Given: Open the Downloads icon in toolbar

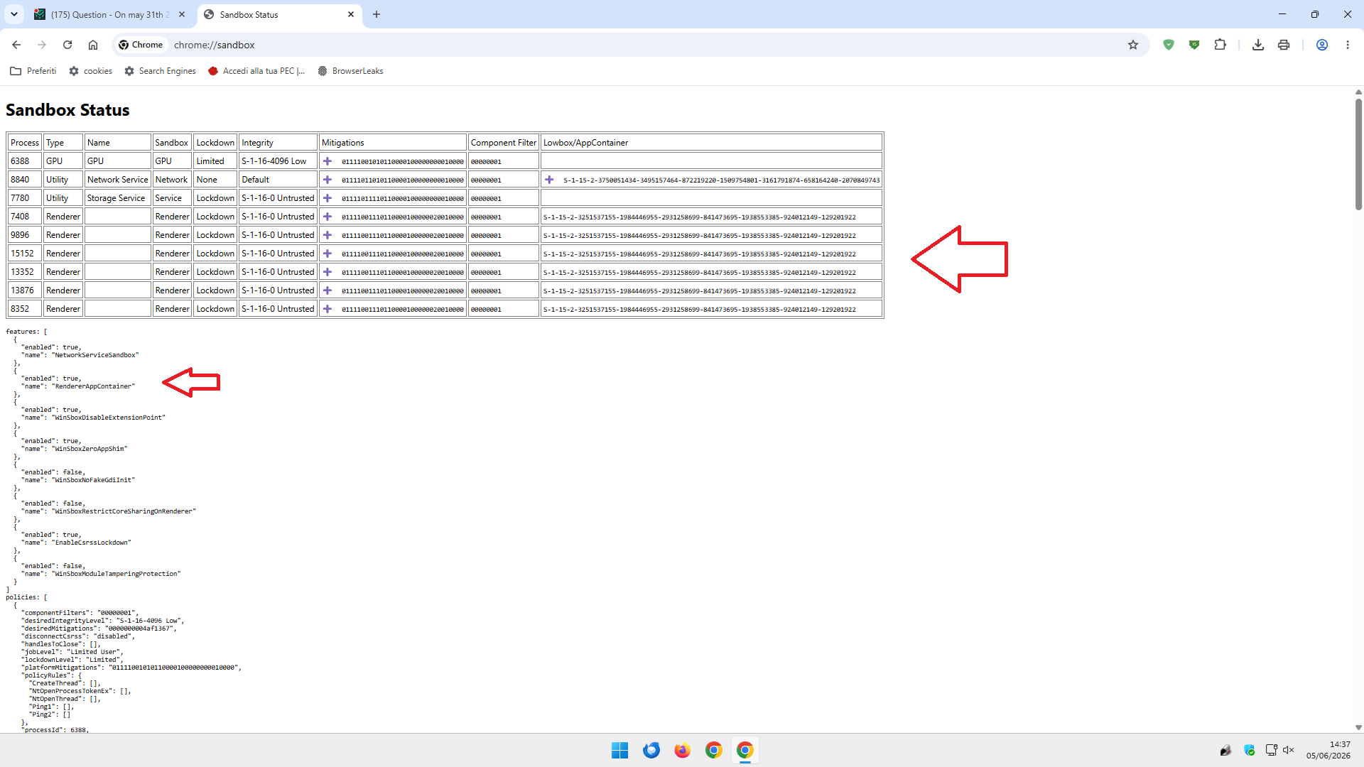Looking at the screenshot, I should coord(1258,45).
